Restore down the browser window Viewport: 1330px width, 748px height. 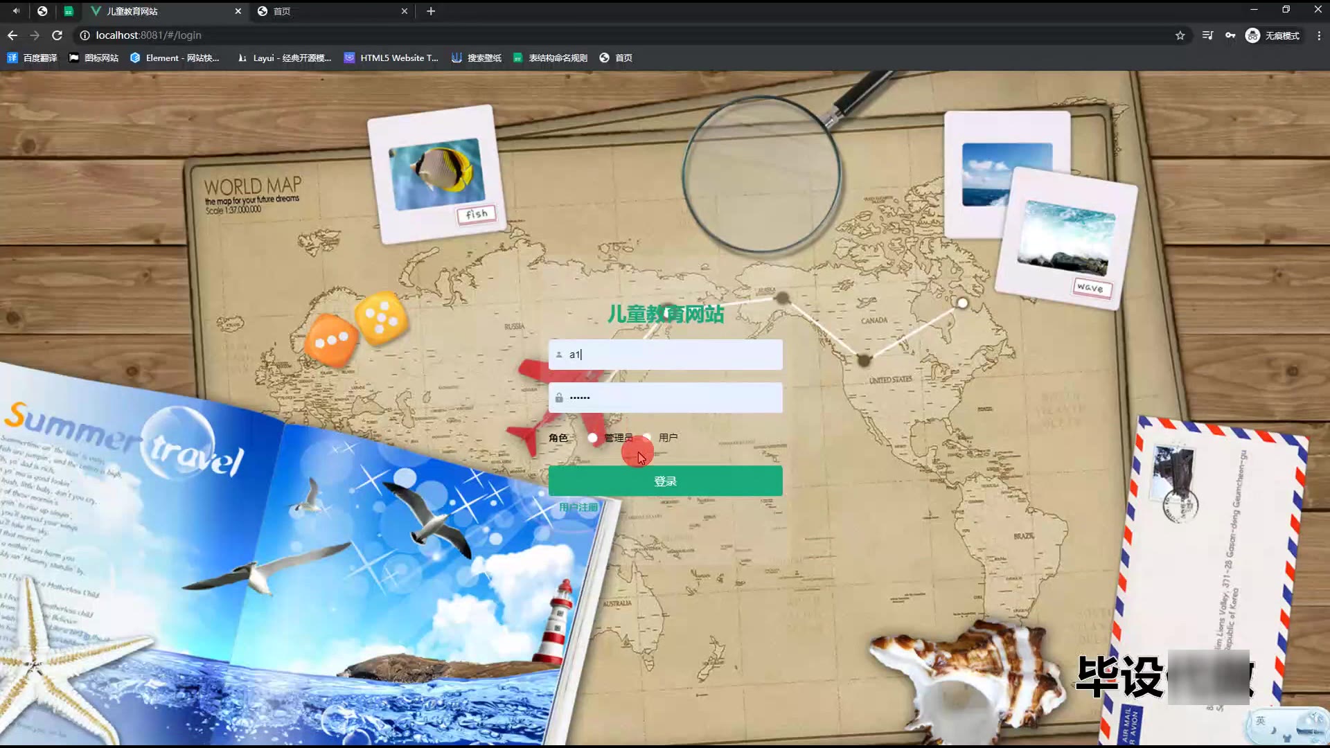click(1286, 10)
